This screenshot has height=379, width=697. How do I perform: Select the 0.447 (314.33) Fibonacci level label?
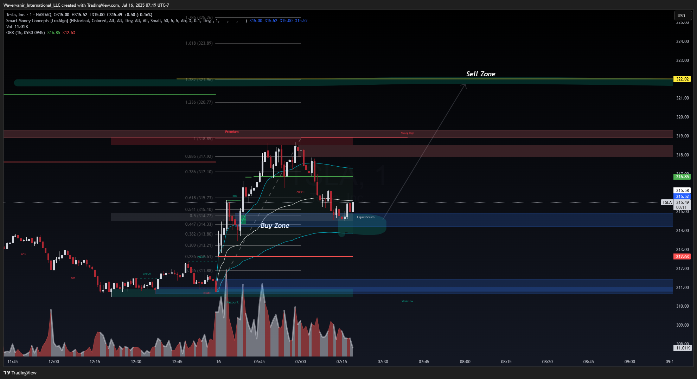click(x=199, y=224)
